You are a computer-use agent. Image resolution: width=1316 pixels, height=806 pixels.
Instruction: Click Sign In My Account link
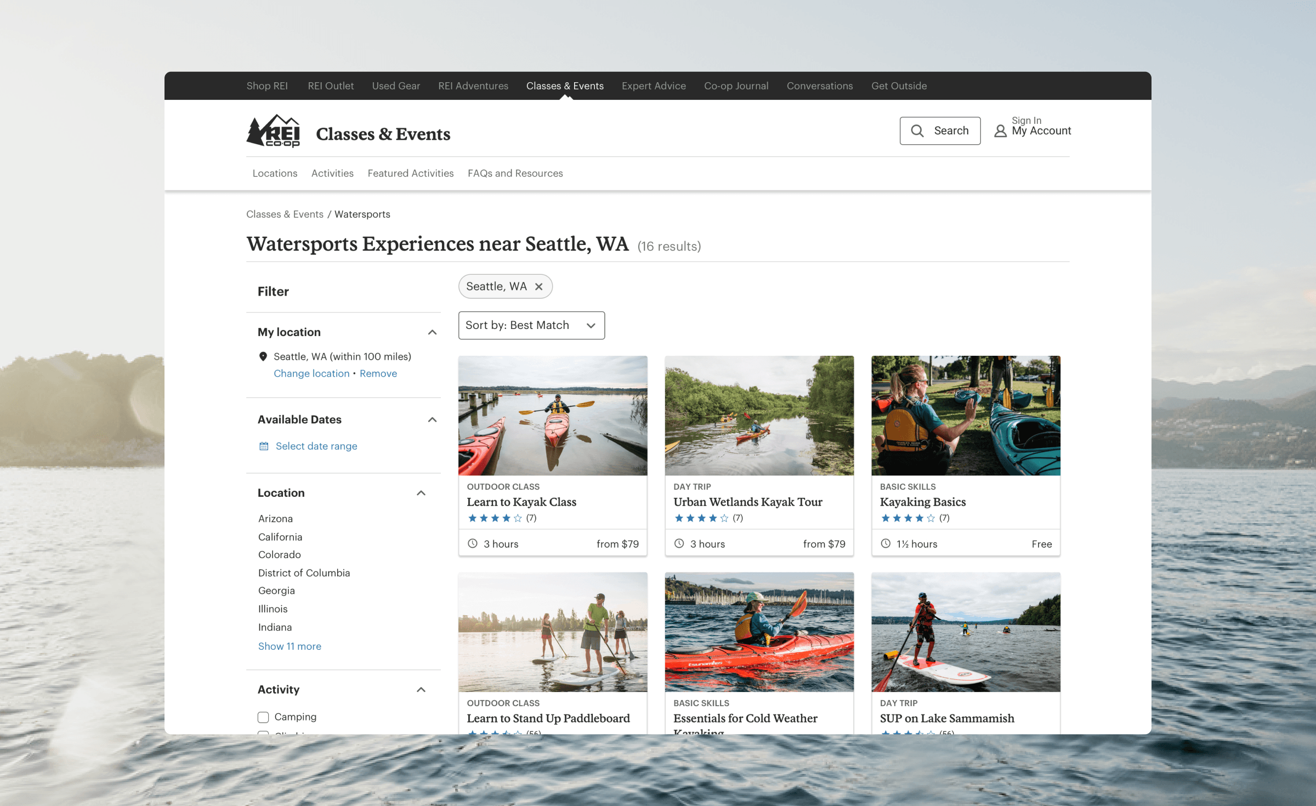1033,126
